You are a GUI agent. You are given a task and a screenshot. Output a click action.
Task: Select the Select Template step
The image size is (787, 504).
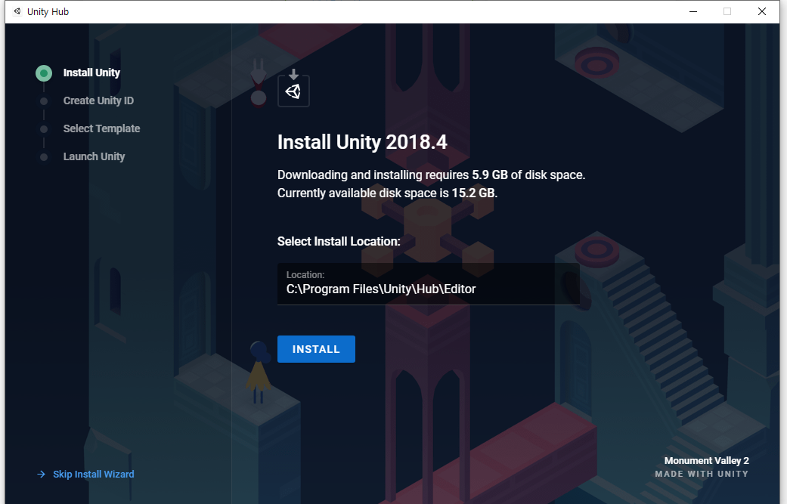[101, 129]
